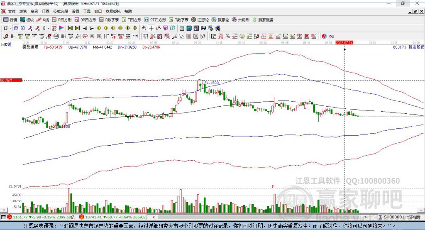Select the target circle crosshair tool
This screenshot has height=230, width=425.
pyautogui.click(x=85, y=36)
